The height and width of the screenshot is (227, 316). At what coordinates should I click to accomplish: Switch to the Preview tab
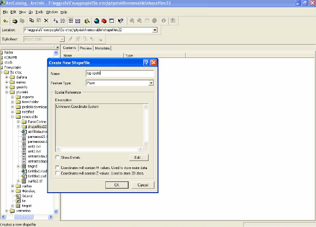(86, 48)
